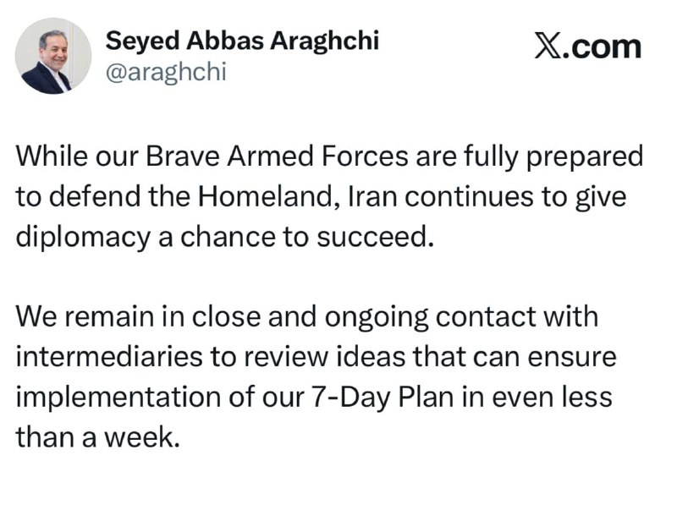This screenshot has width=677, height=505.
Task: Click the words "ongoing contact"
Action: coord(431,317)
